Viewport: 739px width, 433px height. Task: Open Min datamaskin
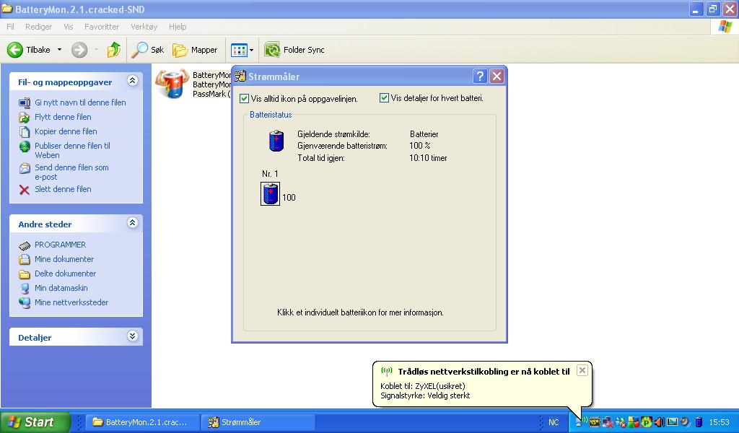pos(61,288)
